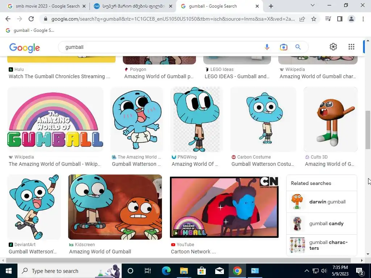The image size is (371, 278).
Task: Search by image with Google Lens camera icon
Action: [x=283, y=47]
